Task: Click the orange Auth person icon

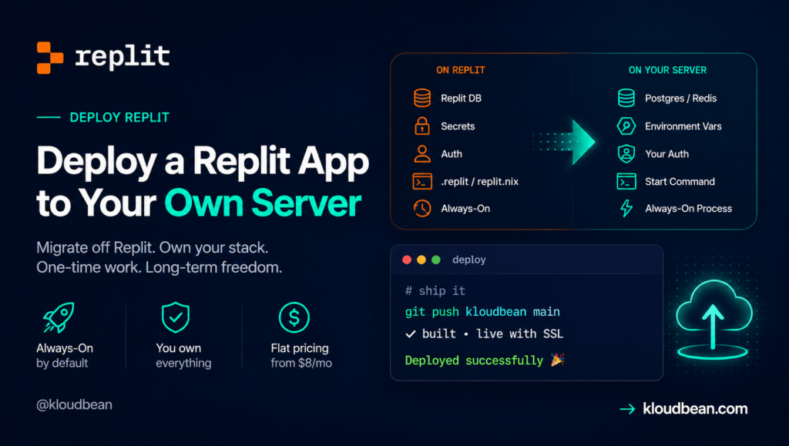Action: 421,154
